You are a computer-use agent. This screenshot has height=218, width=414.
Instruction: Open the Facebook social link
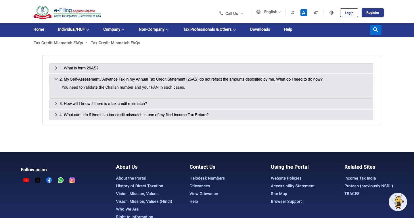click(x=49, y=180)
